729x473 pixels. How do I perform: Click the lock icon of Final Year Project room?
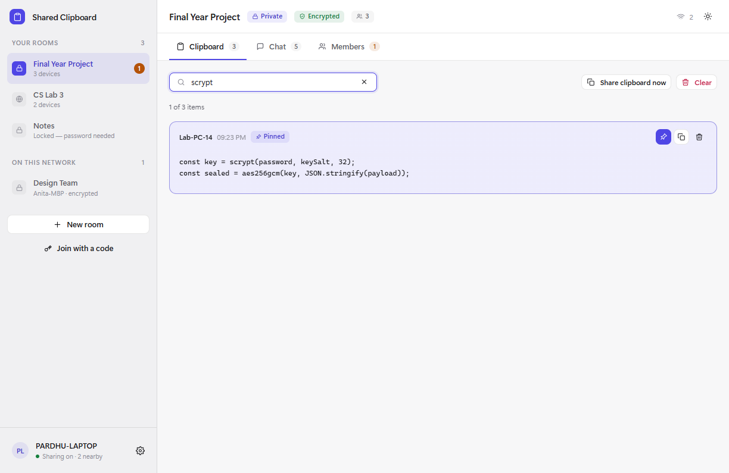pyautogui.click(x=19, y=68)
